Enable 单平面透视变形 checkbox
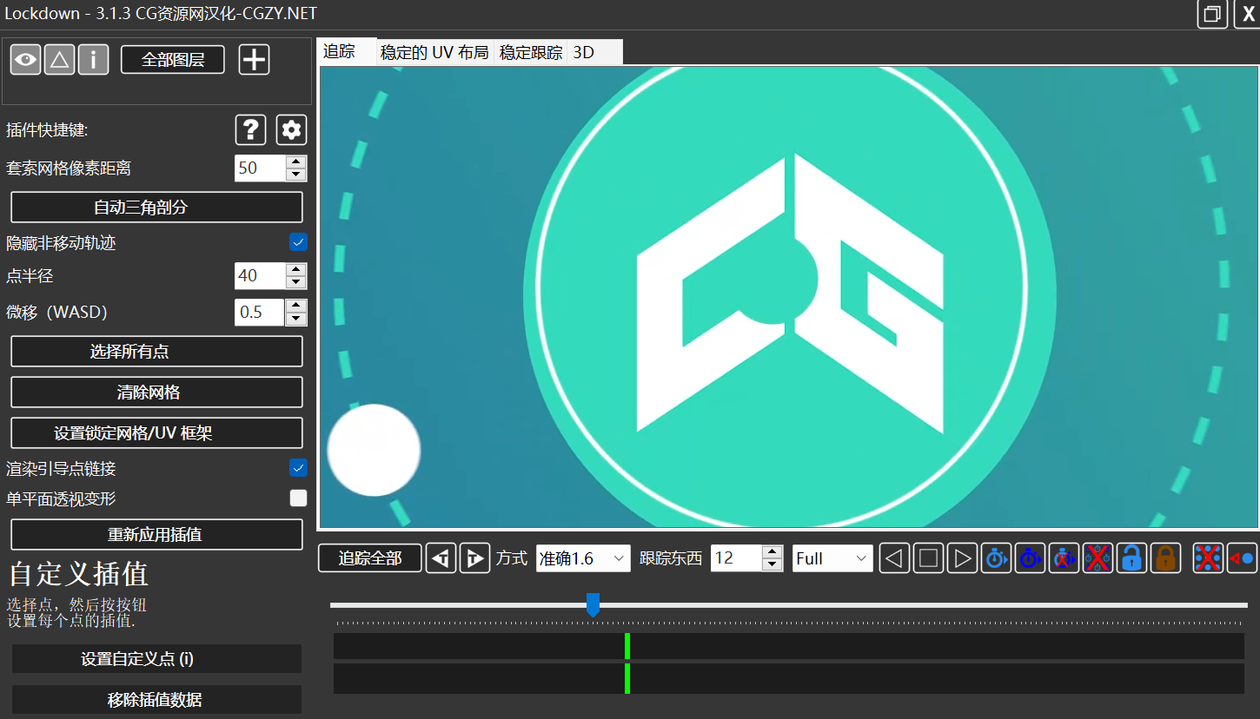The width and height of the screenshot is (1260, 719). pyautogui.click(x=298, y=498)
